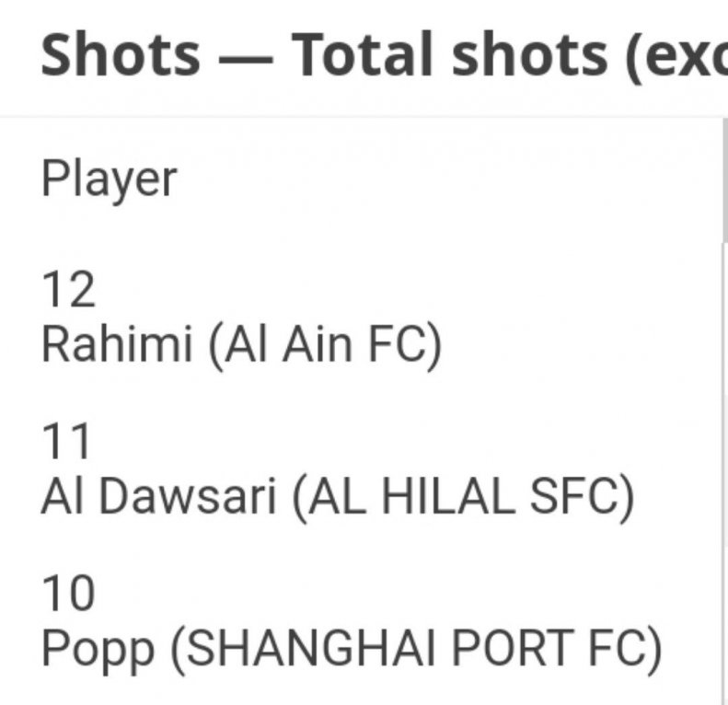Click the shot count 12

point(68,291)
